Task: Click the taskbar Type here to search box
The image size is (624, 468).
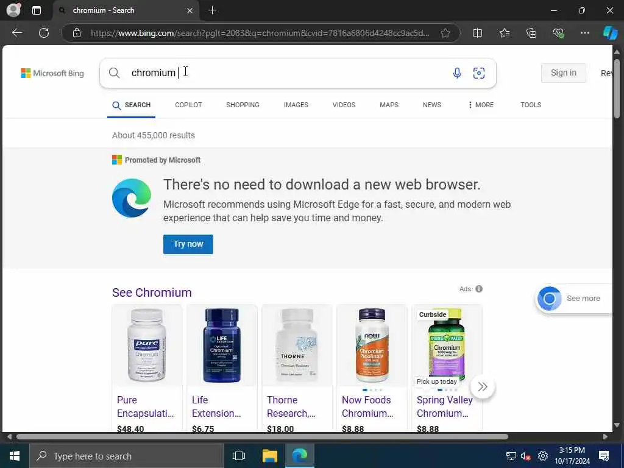Action: 127,456
